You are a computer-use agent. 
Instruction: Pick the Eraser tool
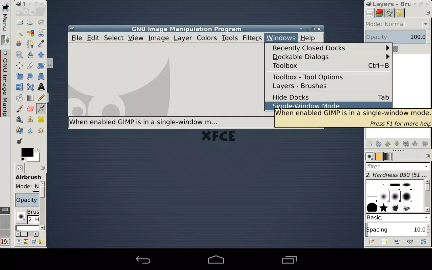click(x=30, y=109)
